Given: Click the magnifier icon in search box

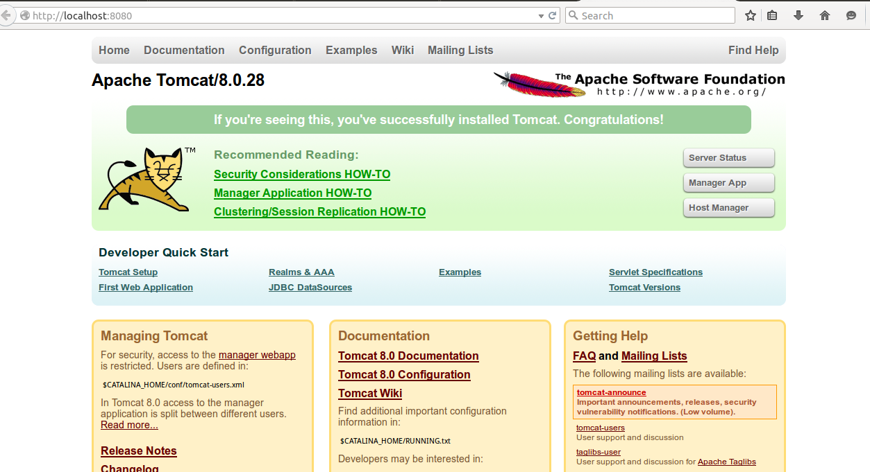Looking at the screenshot, I should tap(574, 15).
